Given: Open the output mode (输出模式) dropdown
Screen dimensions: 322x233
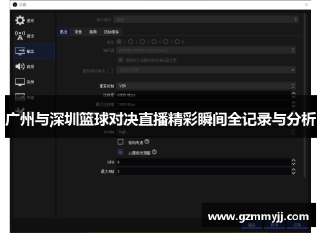Looking at the screenshot, I should click(206, 19).
